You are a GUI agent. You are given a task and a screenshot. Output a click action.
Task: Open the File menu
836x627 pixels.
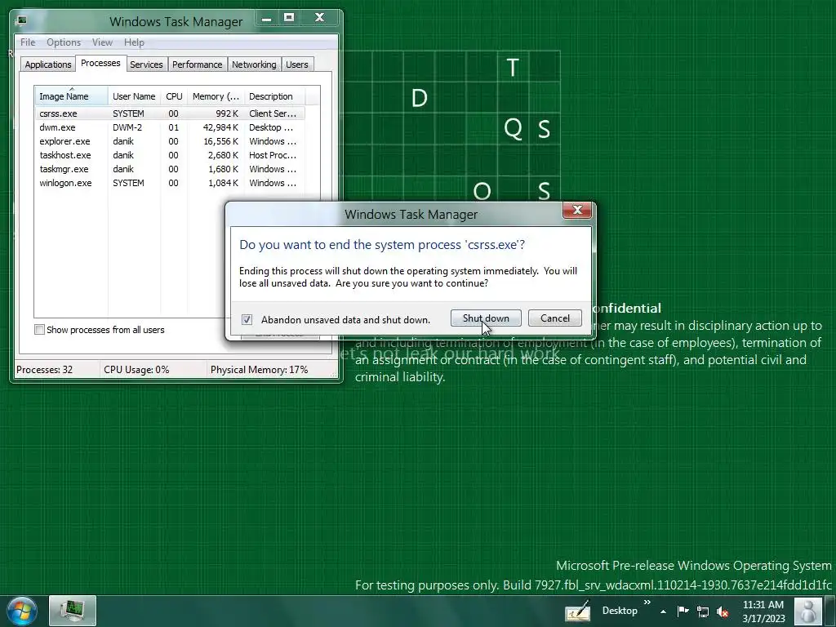(x=28, y=42)
